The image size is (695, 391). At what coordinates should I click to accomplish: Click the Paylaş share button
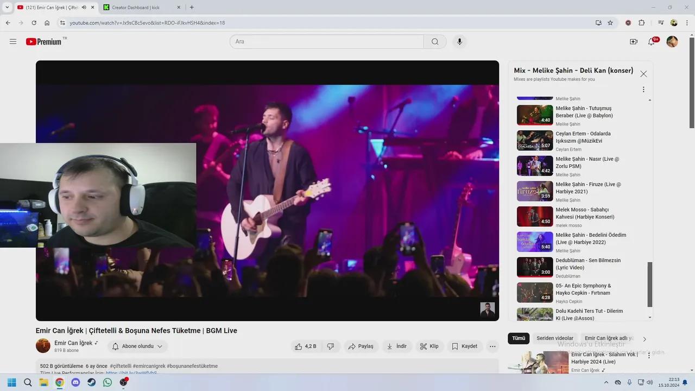click(x=361, y=346)
